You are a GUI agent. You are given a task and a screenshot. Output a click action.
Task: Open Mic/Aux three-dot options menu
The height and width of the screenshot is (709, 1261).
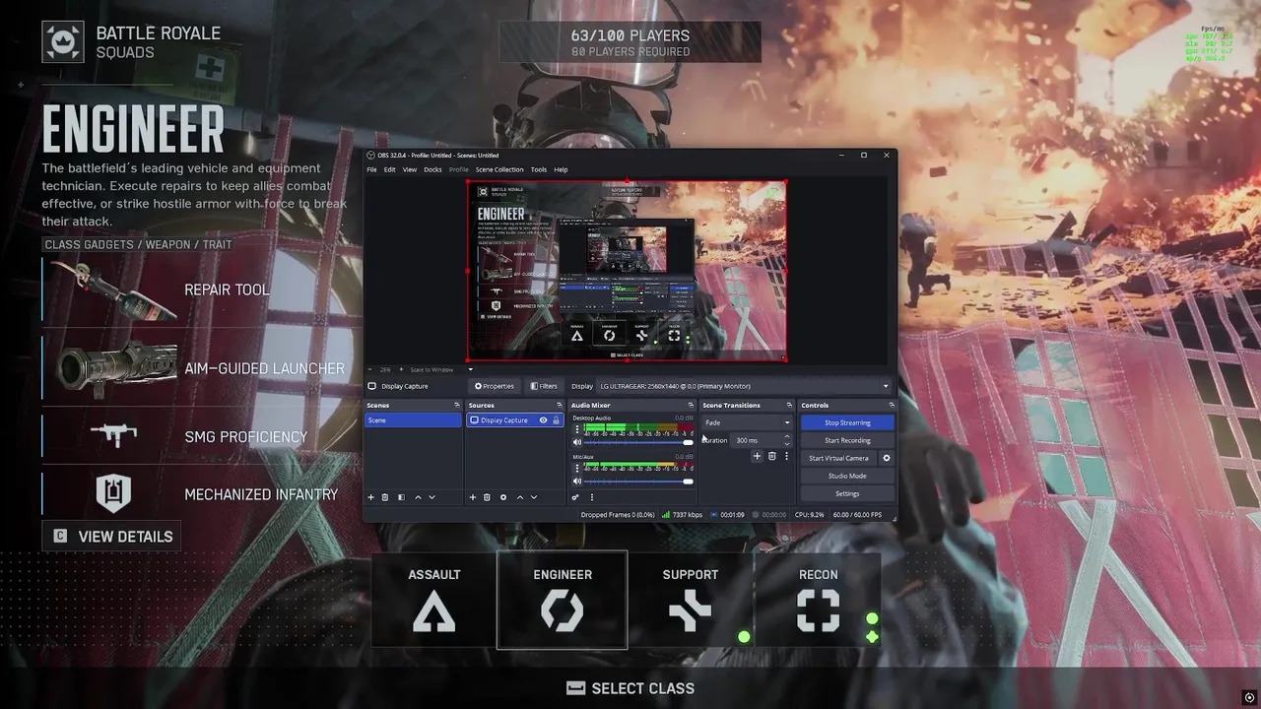pos(577,469)
